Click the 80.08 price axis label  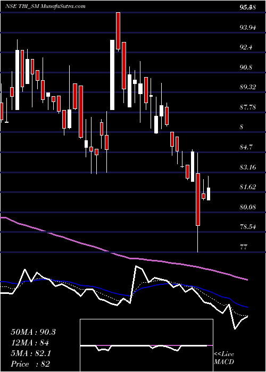pyautogui.click(x=248, y=207)
